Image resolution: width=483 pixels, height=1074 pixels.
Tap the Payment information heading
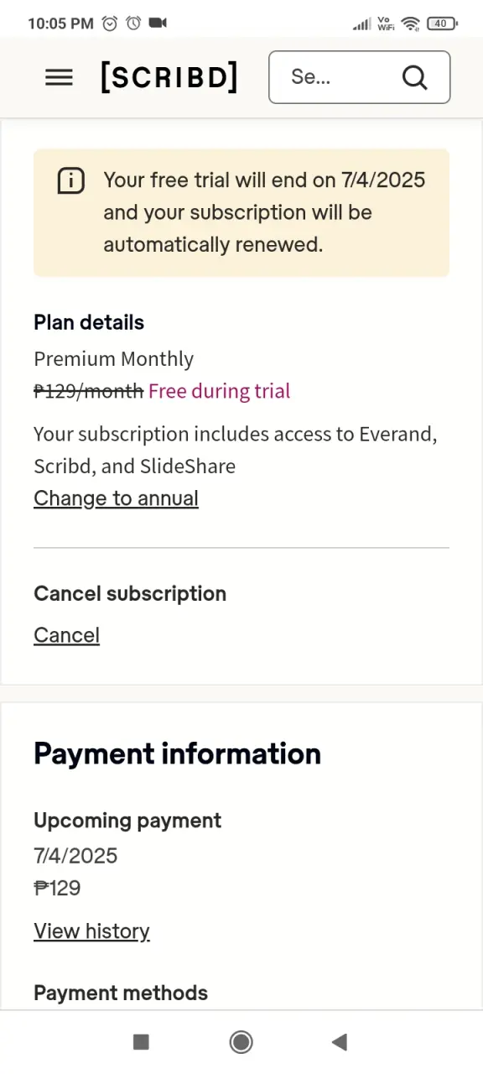(x=177, y=753)
